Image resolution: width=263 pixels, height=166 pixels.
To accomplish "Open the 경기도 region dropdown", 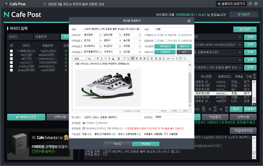I will click(92, 41).
